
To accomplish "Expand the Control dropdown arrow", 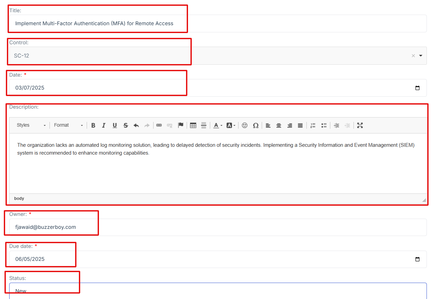I will tap(420, 56).
